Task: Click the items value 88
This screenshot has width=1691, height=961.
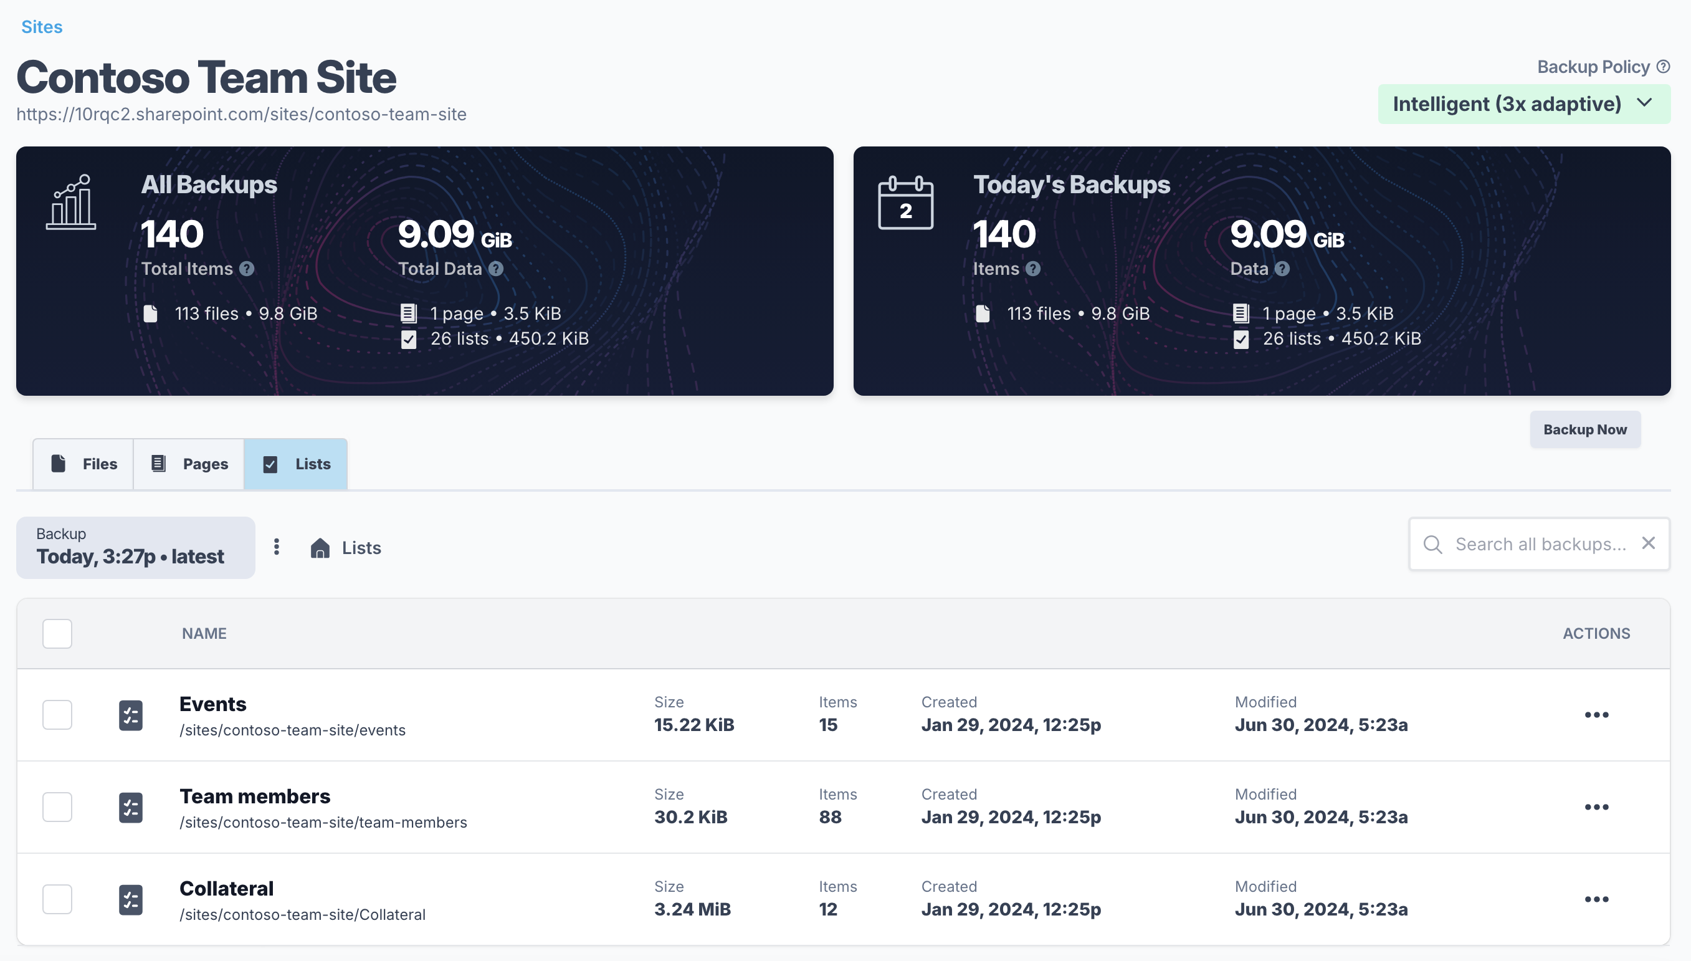Action: click(x=830, y=818)
